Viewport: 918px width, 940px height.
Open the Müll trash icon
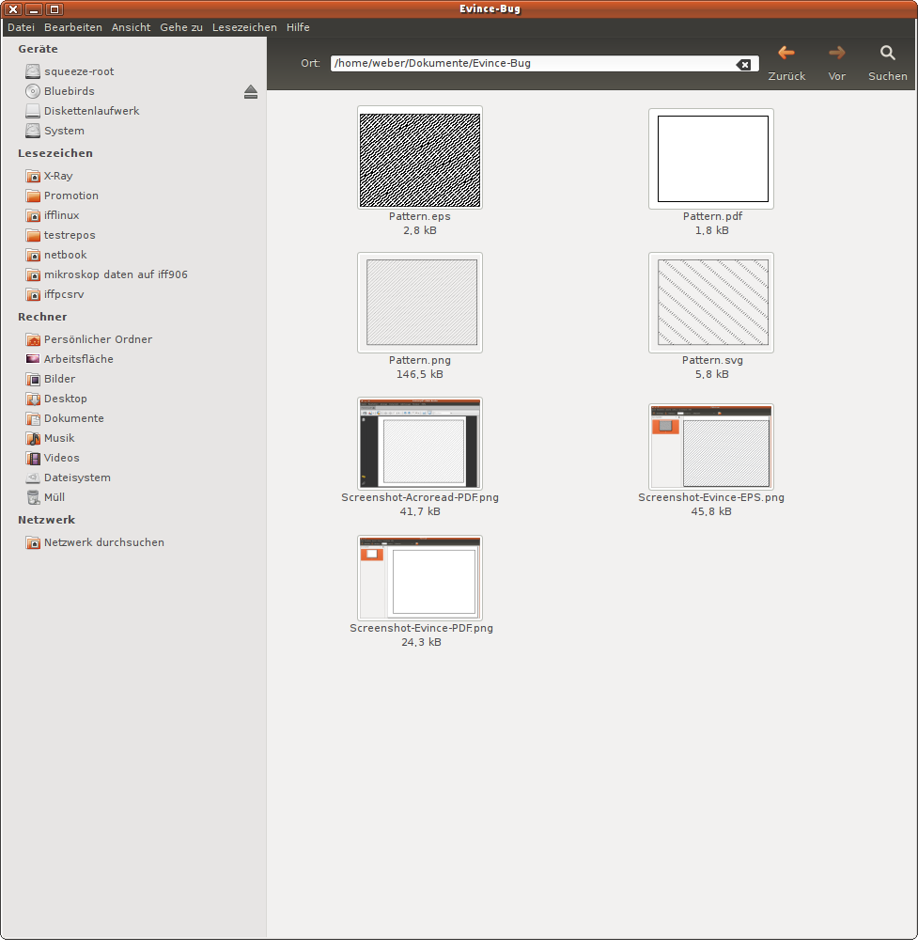[x=34, y=497]
